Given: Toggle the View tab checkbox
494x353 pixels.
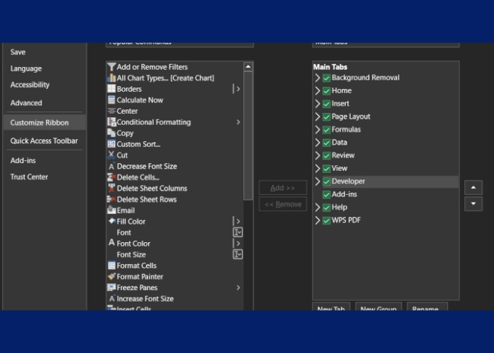Looking at the screenshot, I should pos(326,169).
